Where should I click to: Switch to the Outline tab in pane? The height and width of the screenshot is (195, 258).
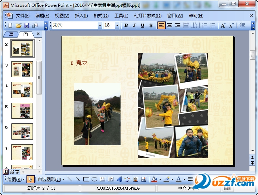coord(11,34)
